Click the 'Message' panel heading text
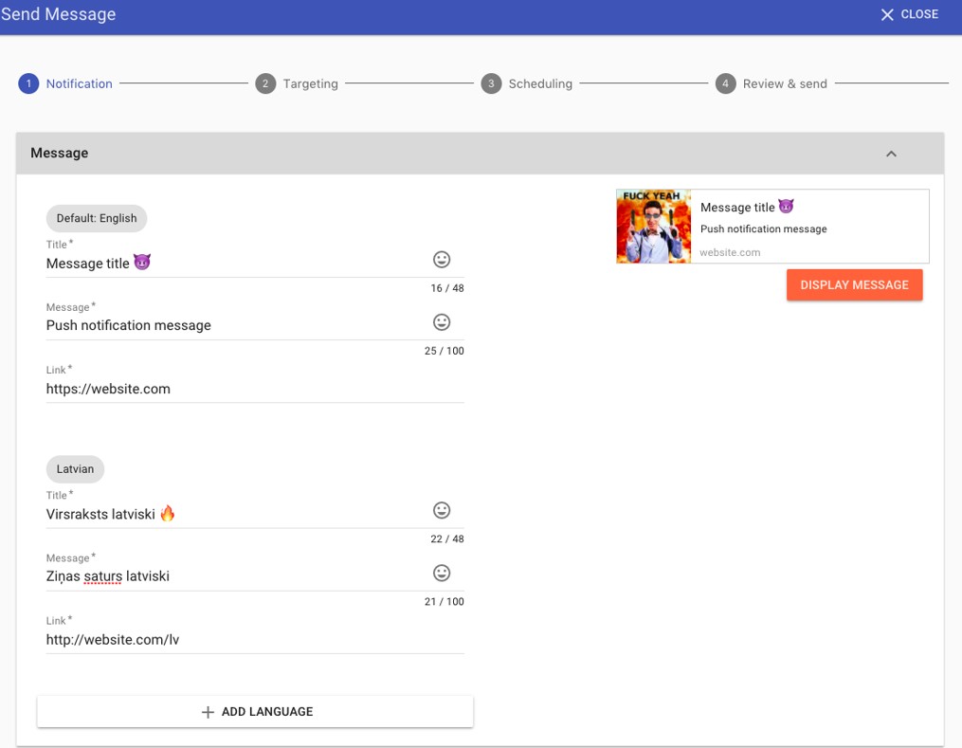This screenshot has width=962, height=748. click(60, 153)
